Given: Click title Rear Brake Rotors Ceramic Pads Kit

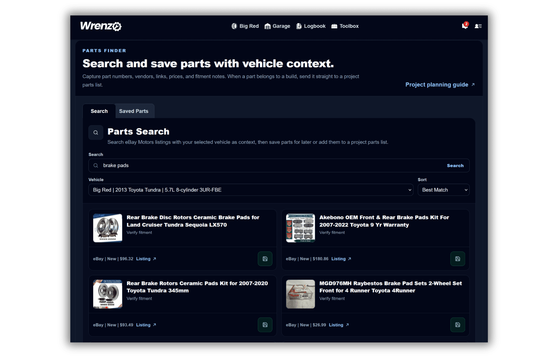Looking at the screenshot, I should [197, 287].
